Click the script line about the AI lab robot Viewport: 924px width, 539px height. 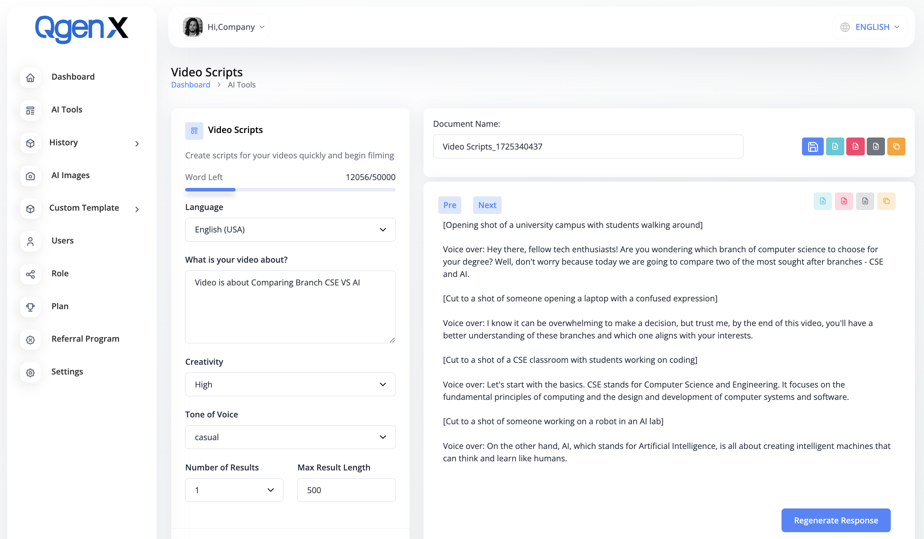(553, 421)
